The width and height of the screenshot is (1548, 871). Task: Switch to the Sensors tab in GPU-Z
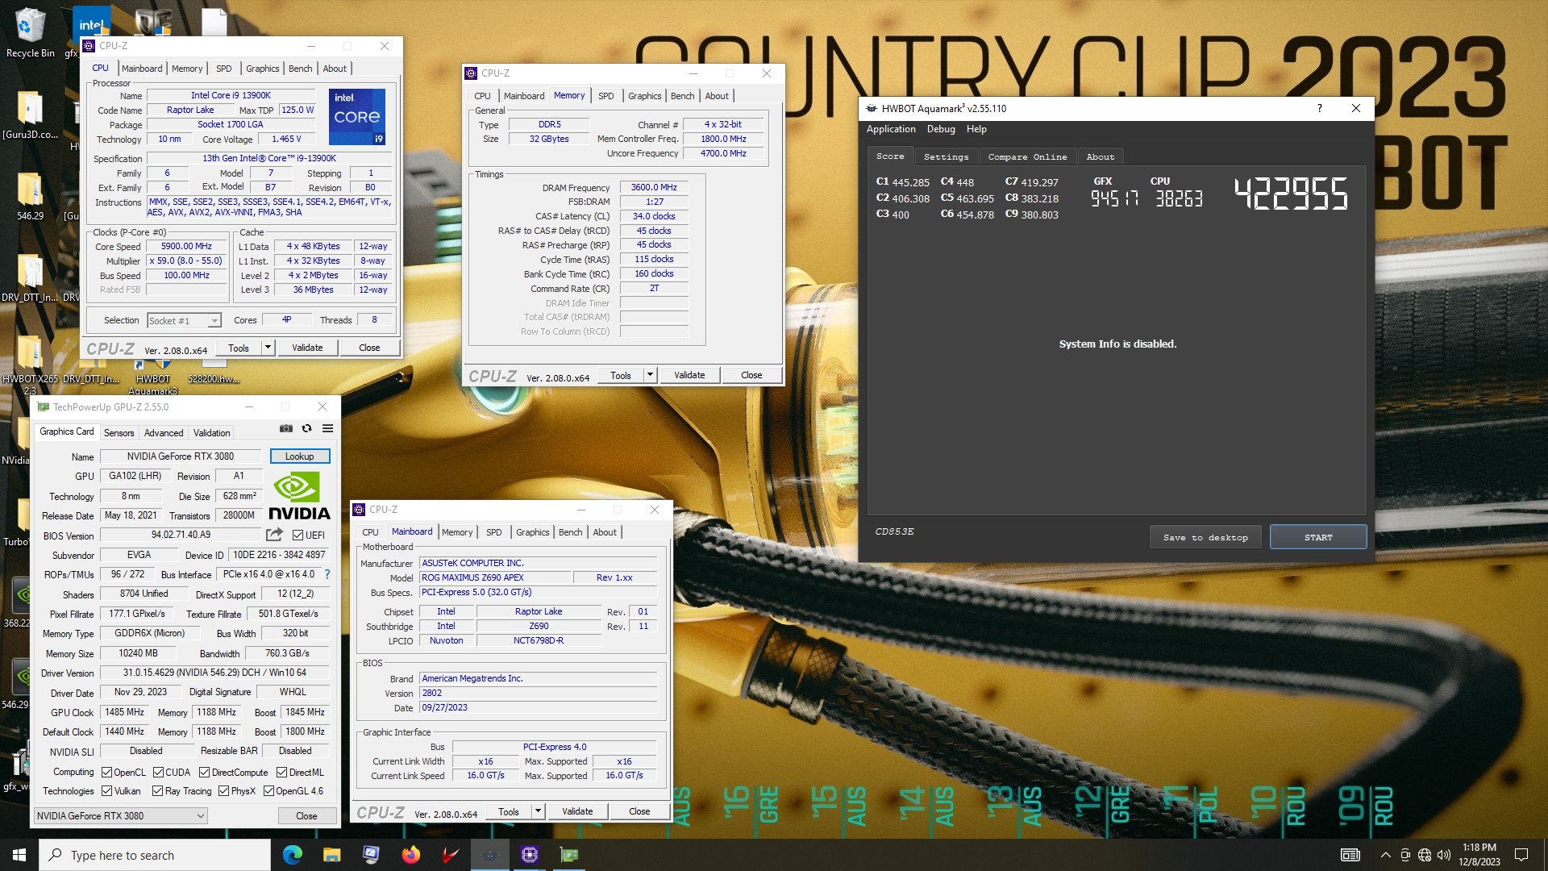pyautogui.click(x=119, y=432)
